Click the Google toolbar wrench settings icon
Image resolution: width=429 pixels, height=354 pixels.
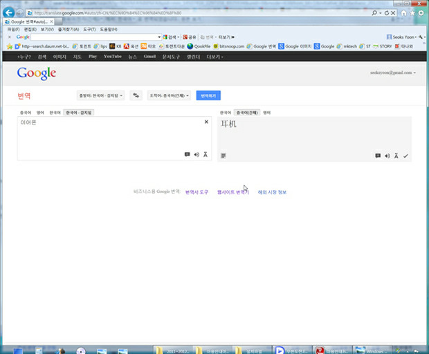[x=421, y=37]
